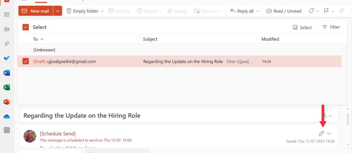The height and width of the screenshot is (153, 352).
Task: Launch the Word app from sidebar
Action: tap(7, 73)
